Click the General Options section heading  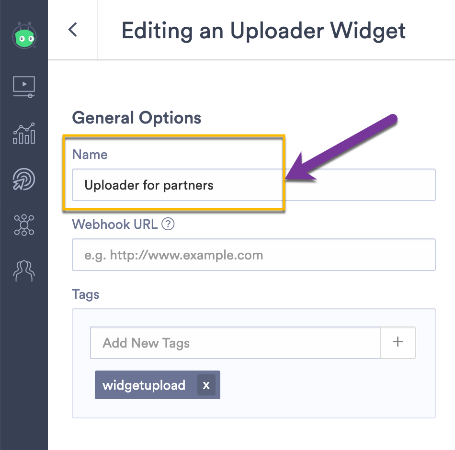pyautogui.click(x=136, y=118)
